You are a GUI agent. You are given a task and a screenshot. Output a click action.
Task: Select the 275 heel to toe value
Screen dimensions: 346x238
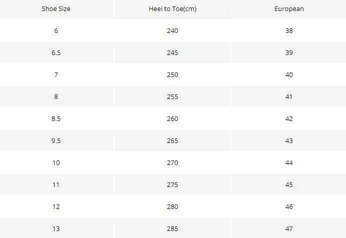point(173,184)
